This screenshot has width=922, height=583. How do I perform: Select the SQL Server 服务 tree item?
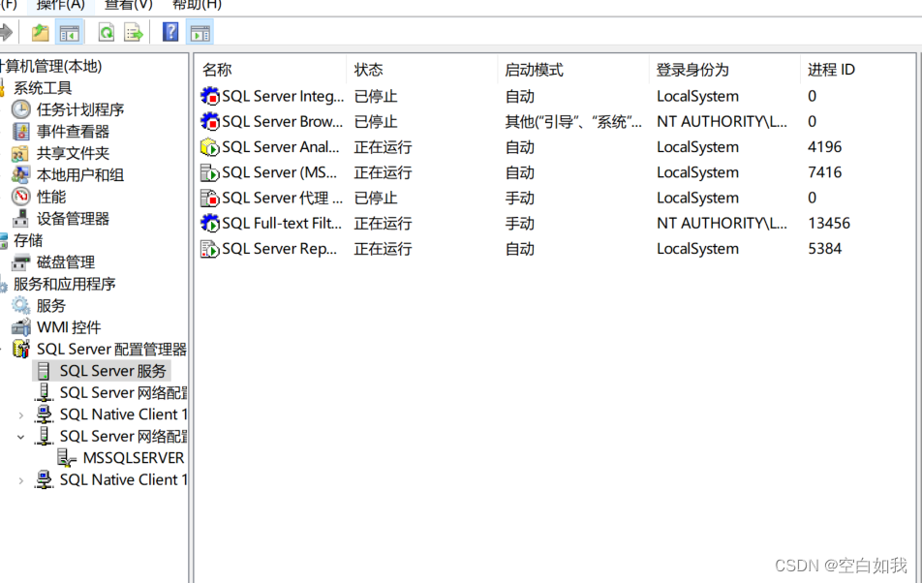tap(113, 371)
